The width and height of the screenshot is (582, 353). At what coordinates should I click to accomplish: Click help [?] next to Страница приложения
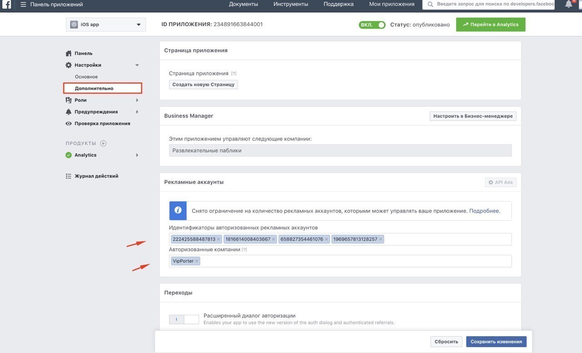pyautogui.click(x=234, y=74)
